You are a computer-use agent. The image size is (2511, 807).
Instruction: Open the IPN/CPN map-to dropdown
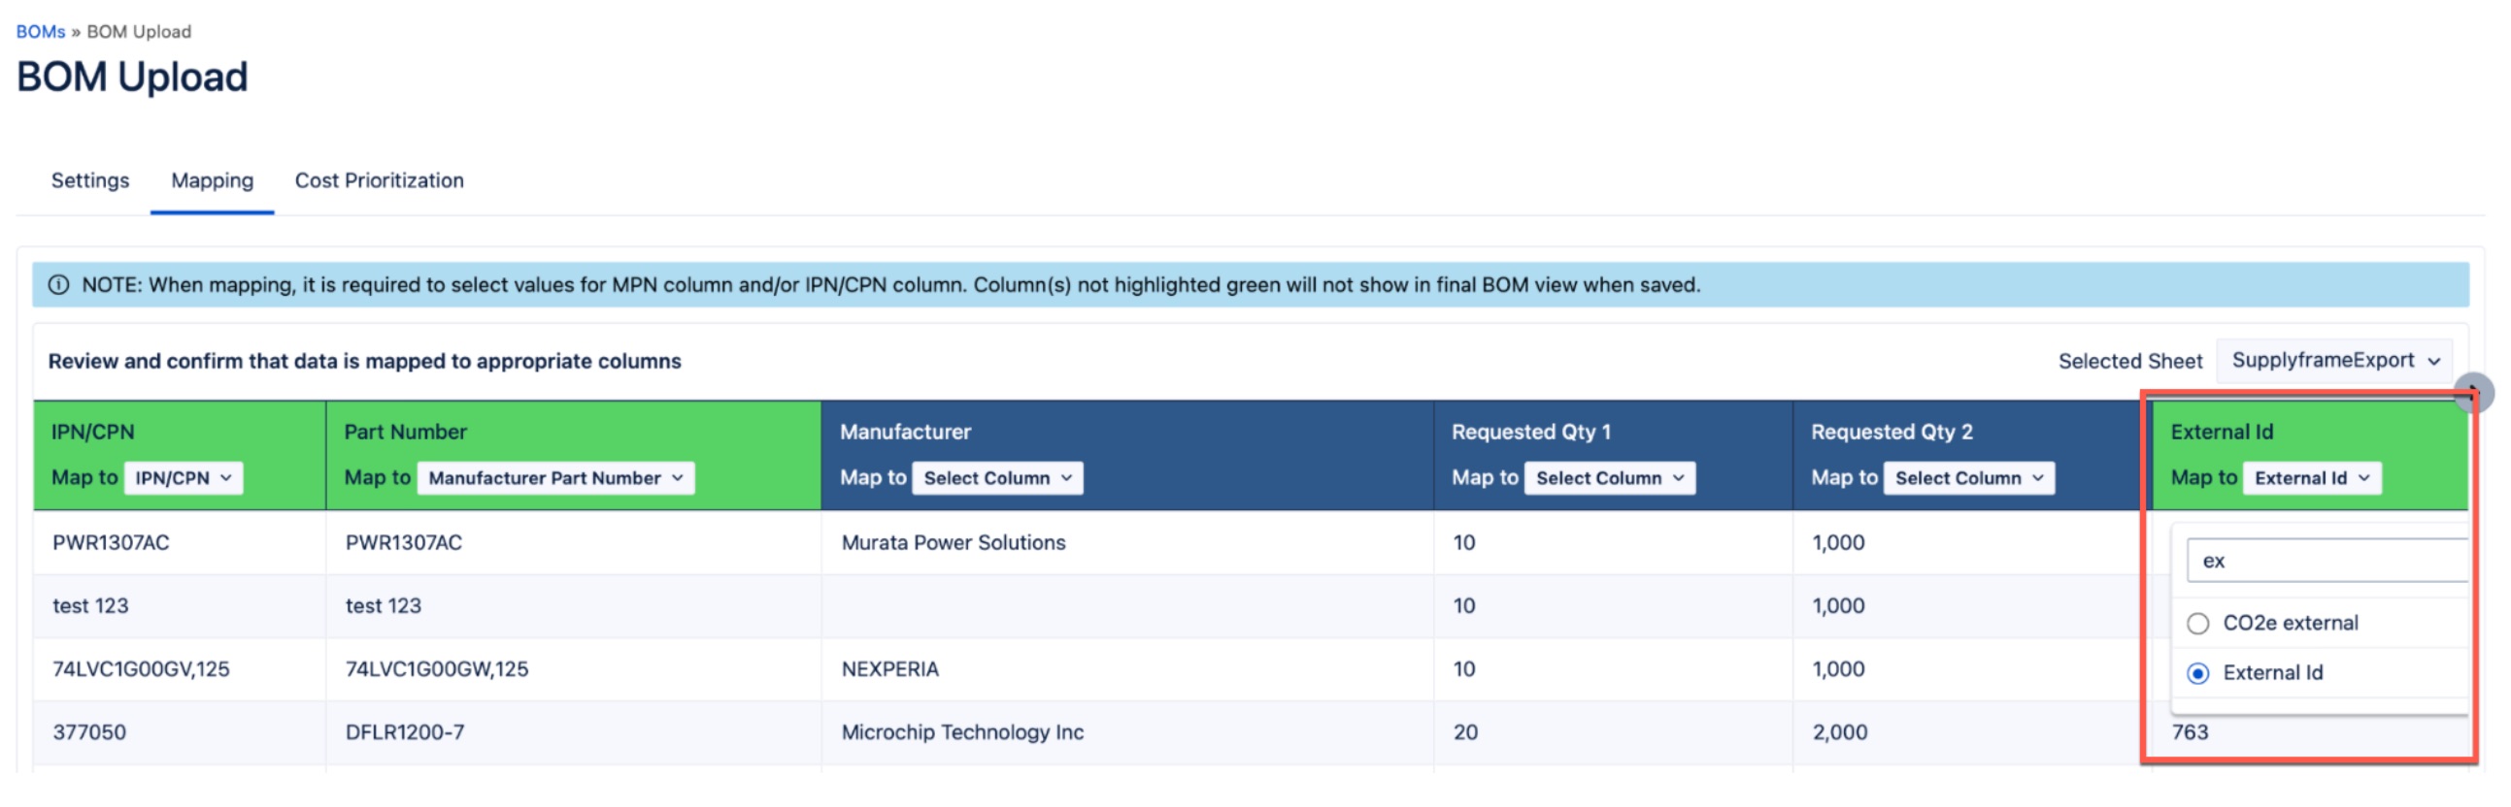(x=184, y=478)
